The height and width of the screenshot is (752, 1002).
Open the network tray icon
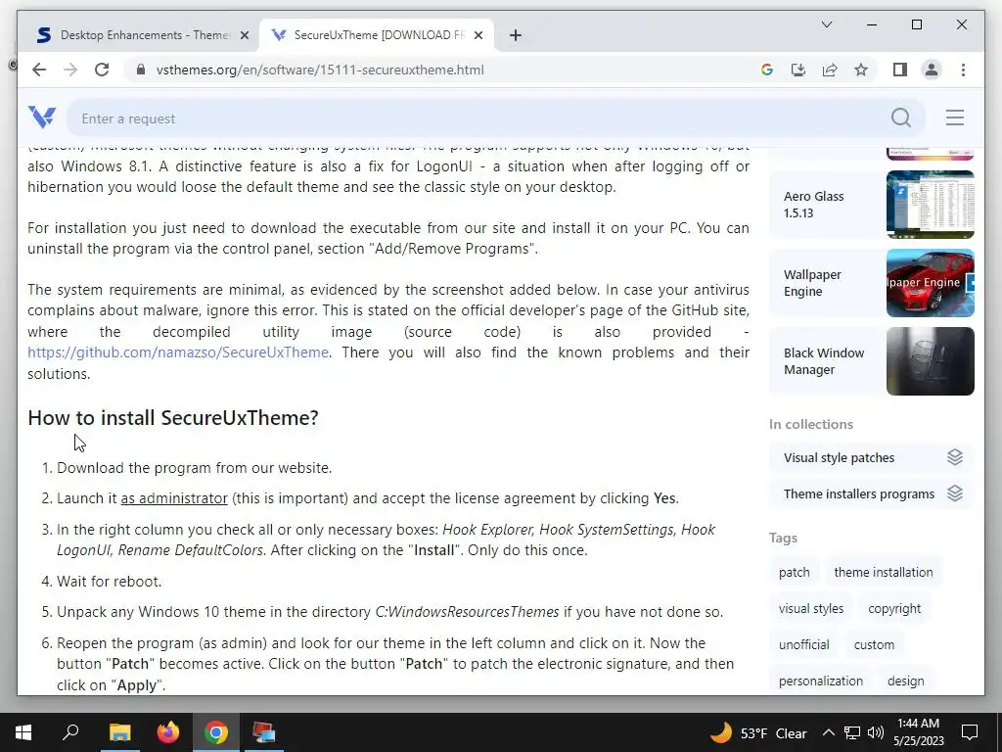[852, 732]
